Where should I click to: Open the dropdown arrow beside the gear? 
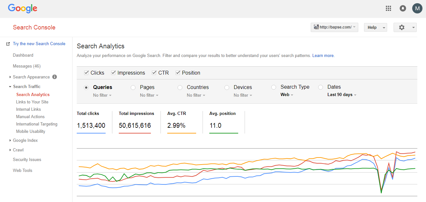[413, 28]
